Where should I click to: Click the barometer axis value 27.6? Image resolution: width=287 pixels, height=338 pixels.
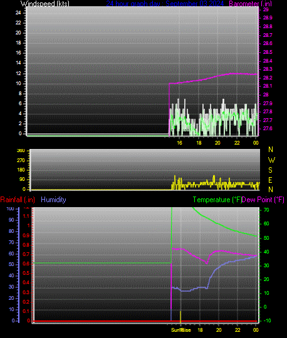pos(268,129)
